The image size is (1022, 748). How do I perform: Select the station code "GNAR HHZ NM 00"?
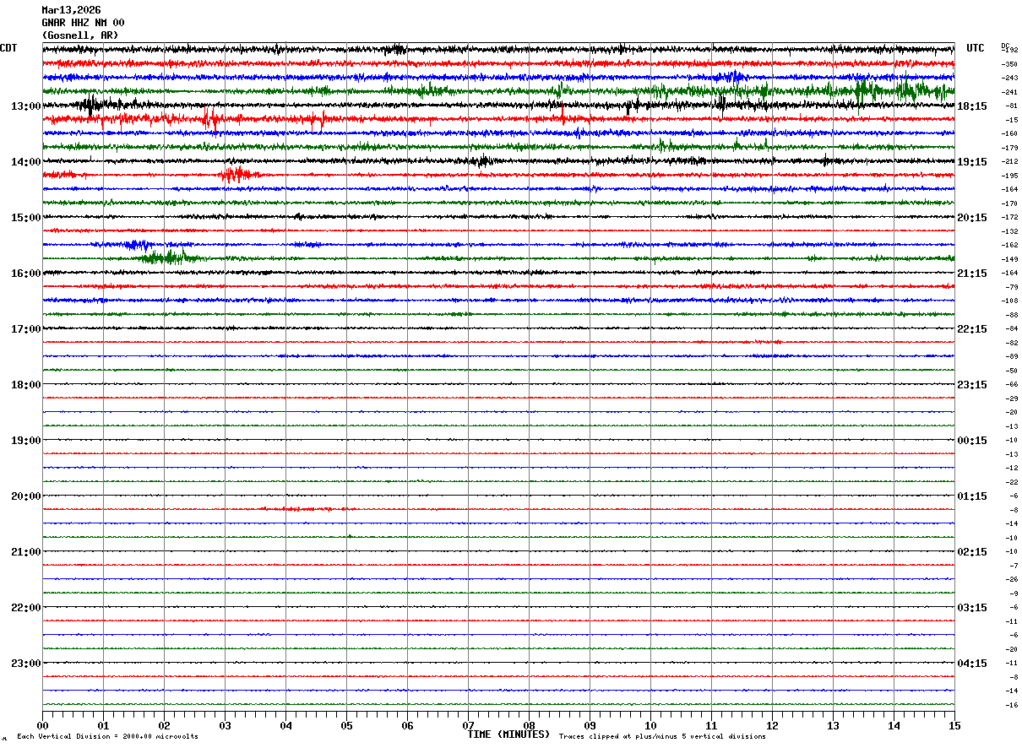83,23
